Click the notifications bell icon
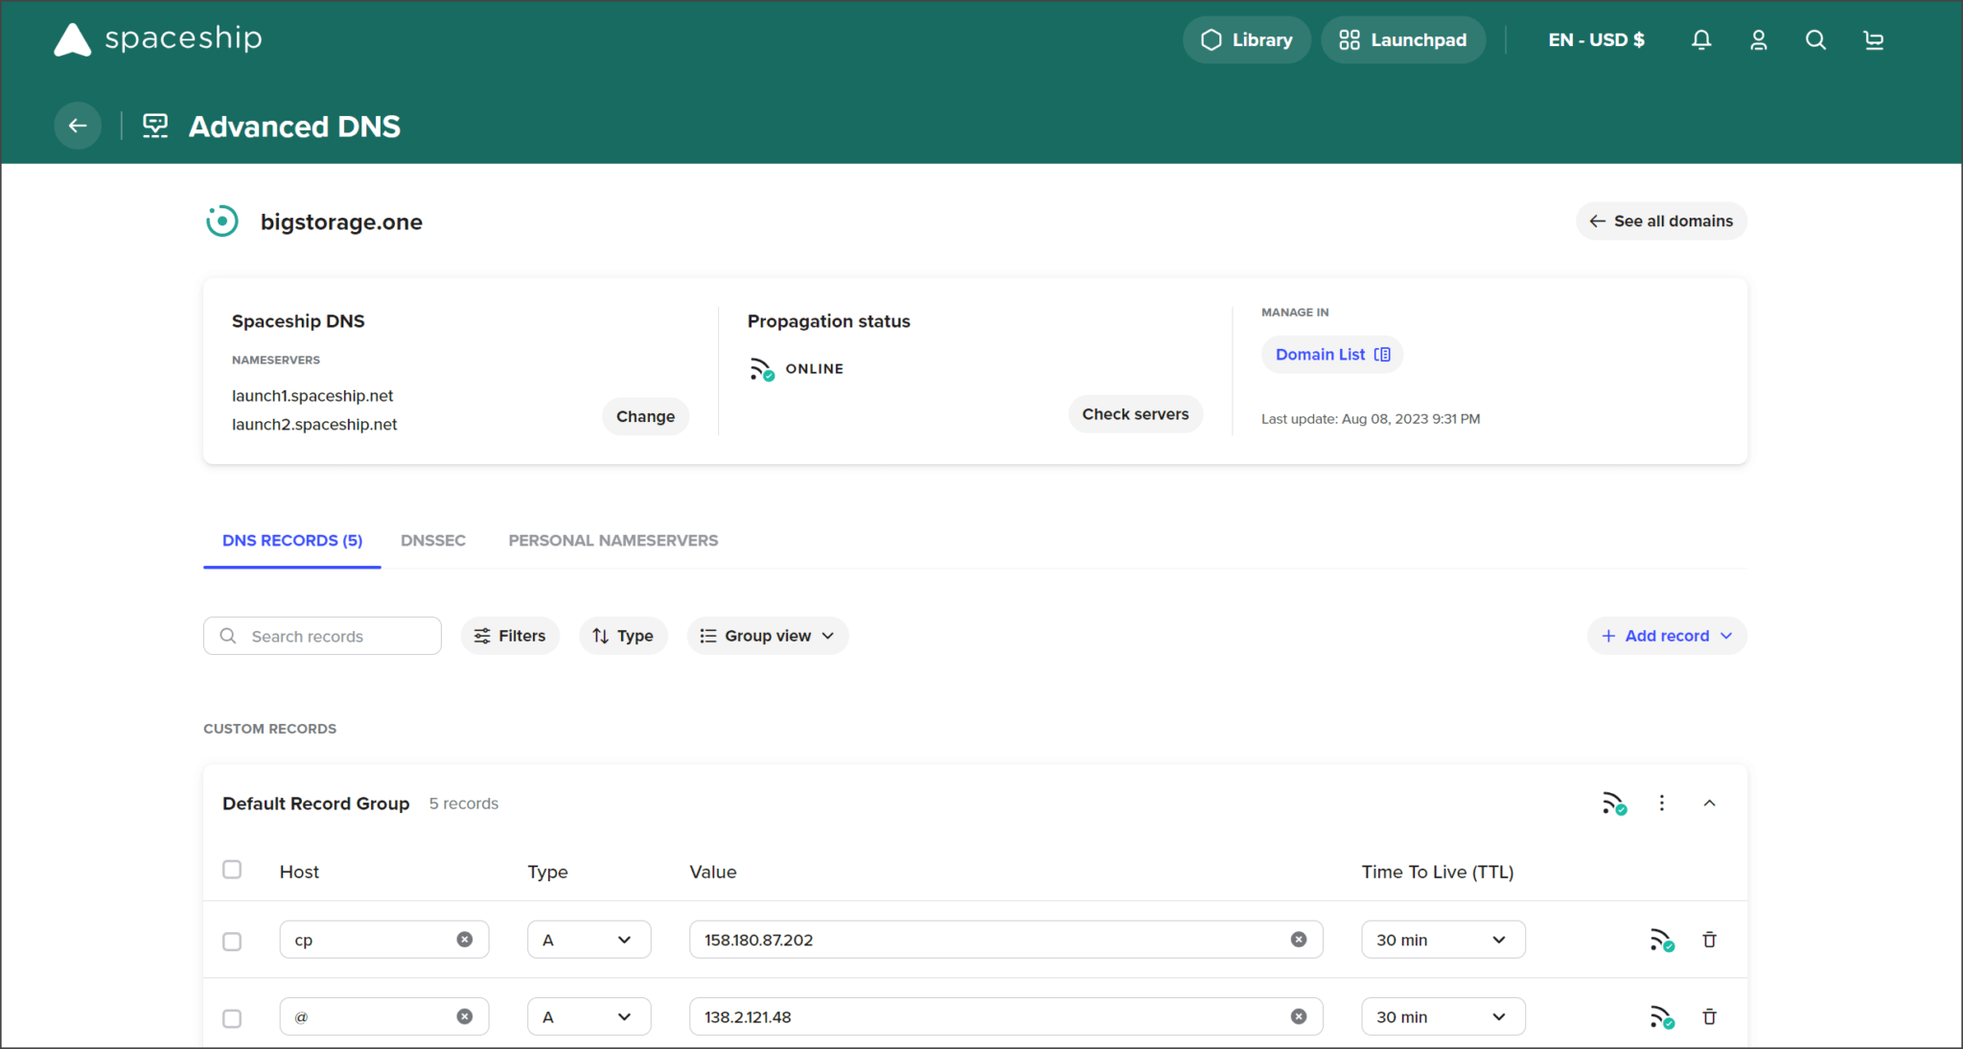 pos(1701,40)
